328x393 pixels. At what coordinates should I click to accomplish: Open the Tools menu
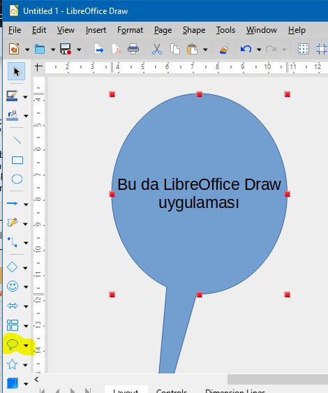coord(226,30)
